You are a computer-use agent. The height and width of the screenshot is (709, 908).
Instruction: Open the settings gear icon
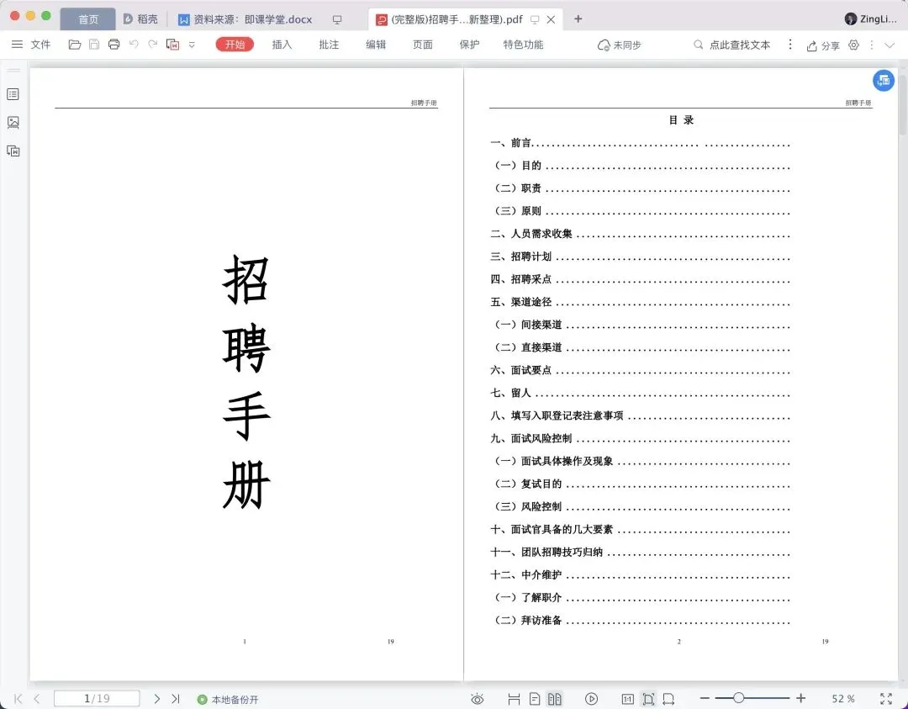[853, 45]
